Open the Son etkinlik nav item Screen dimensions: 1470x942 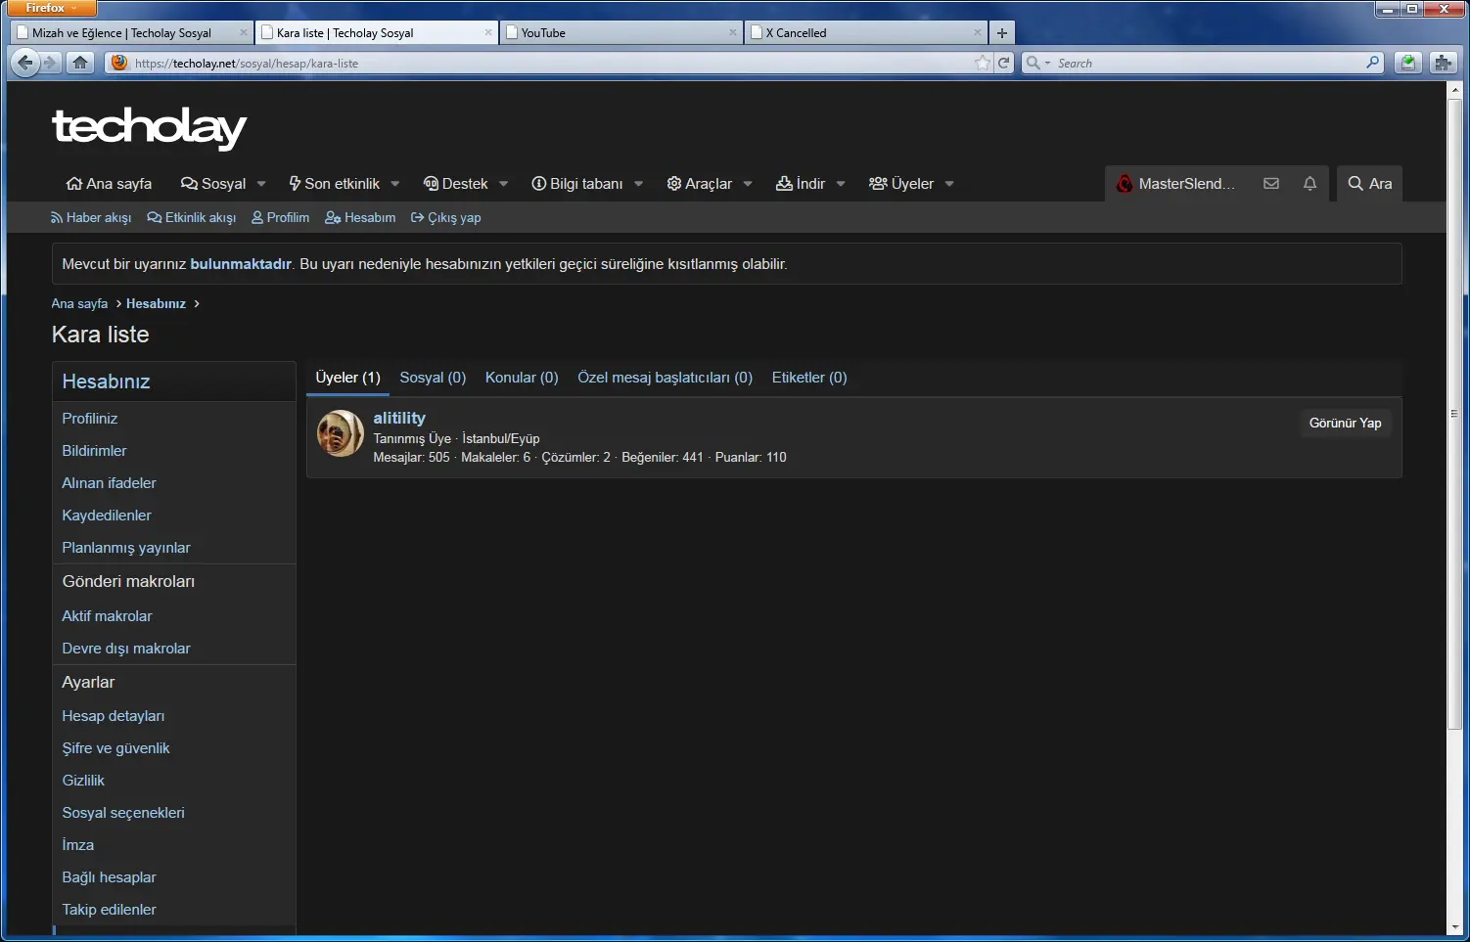[334, 184]
